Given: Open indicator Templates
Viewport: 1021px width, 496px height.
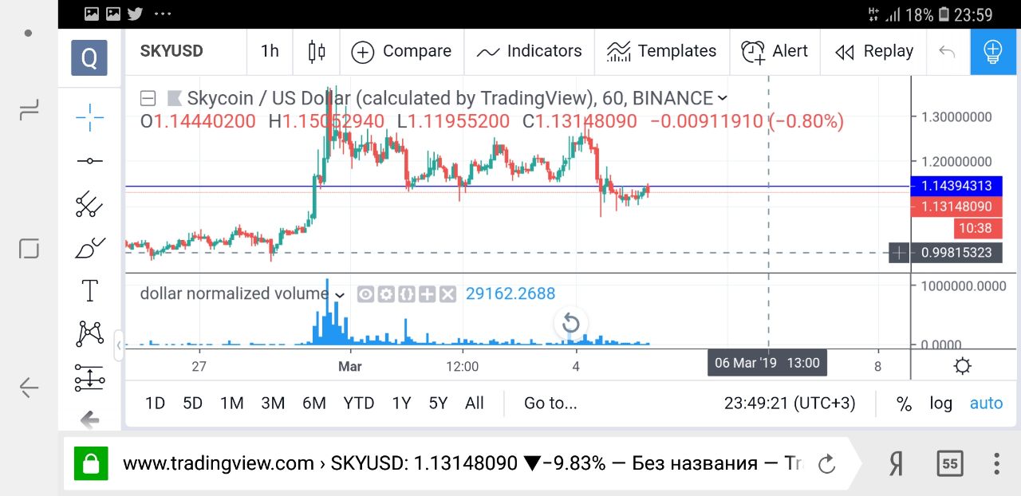Looking at the screenshot, I should click(661, 52).
